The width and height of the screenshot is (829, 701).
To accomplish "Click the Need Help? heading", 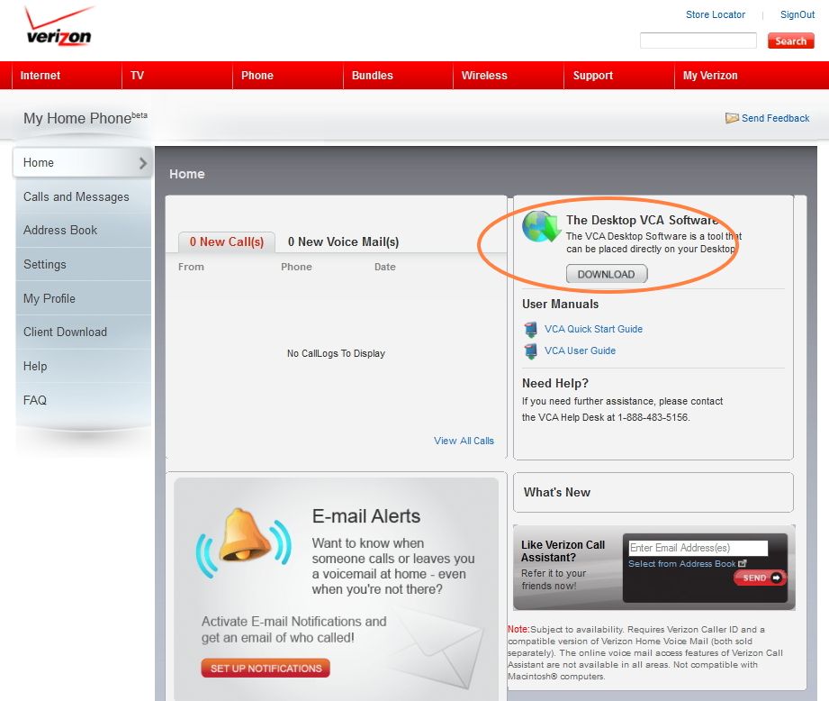I will pos(555,383).
